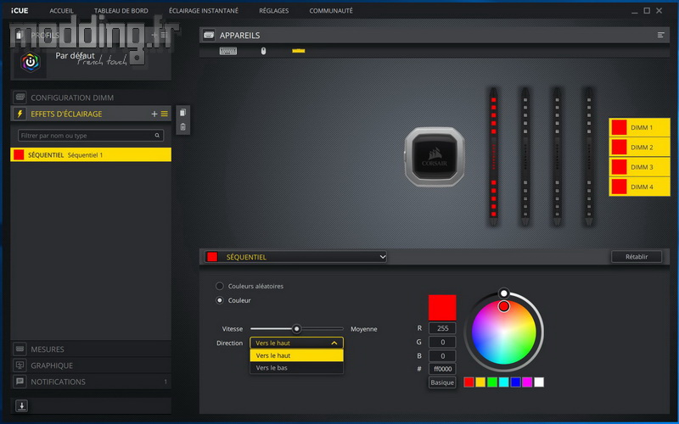Open the Séquentiel effect type dropdown
This screenshot has width=679, height=424.
point(295,257)
